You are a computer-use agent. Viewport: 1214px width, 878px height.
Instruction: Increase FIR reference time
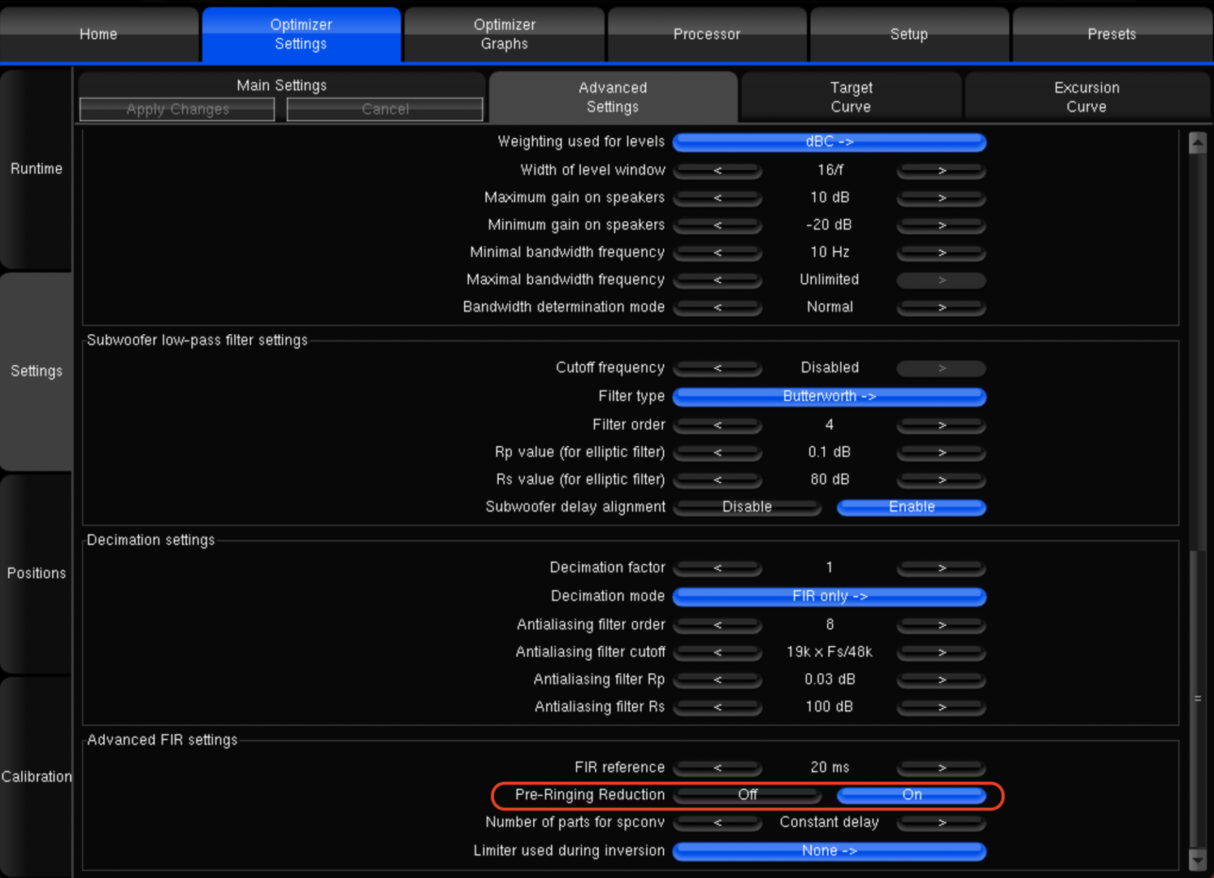[941, 768]
